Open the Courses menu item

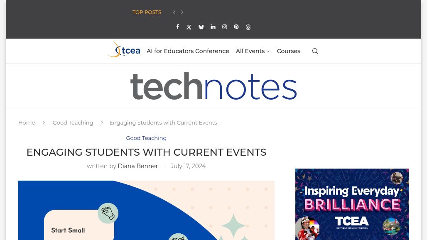tap(288, 51)
